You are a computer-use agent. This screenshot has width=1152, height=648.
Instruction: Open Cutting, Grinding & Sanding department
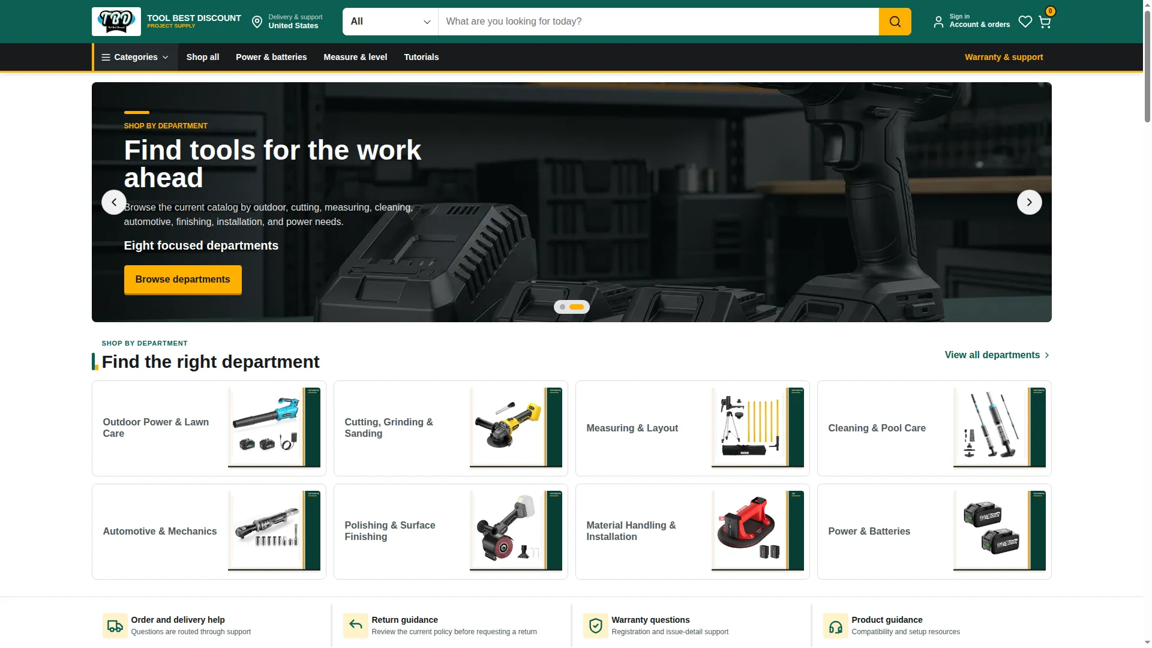pos(451,428)
